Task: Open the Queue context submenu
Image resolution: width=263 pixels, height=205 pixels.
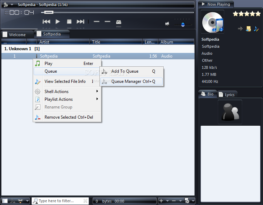Action: (67, 71)
